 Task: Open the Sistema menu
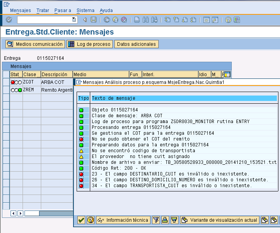pos(85,10)
